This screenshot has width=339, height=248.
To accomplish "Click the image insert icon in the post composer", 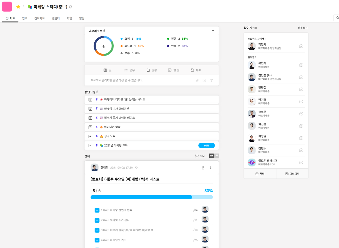I will (x=204, y=80).
